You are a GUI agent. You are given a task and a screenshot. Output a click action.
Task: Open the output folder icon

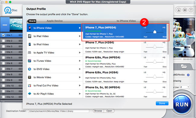pyautogui.click(x=184, y=66)
